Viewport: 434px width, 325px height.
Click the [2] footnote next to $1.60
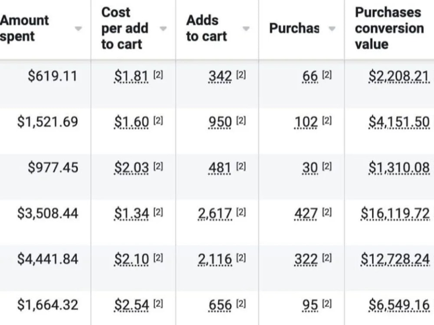[x=158, y=120]
